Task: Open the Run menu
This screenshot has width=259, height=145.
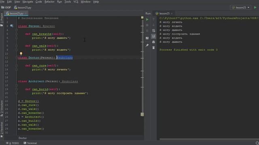Action: tap(59, 2)
